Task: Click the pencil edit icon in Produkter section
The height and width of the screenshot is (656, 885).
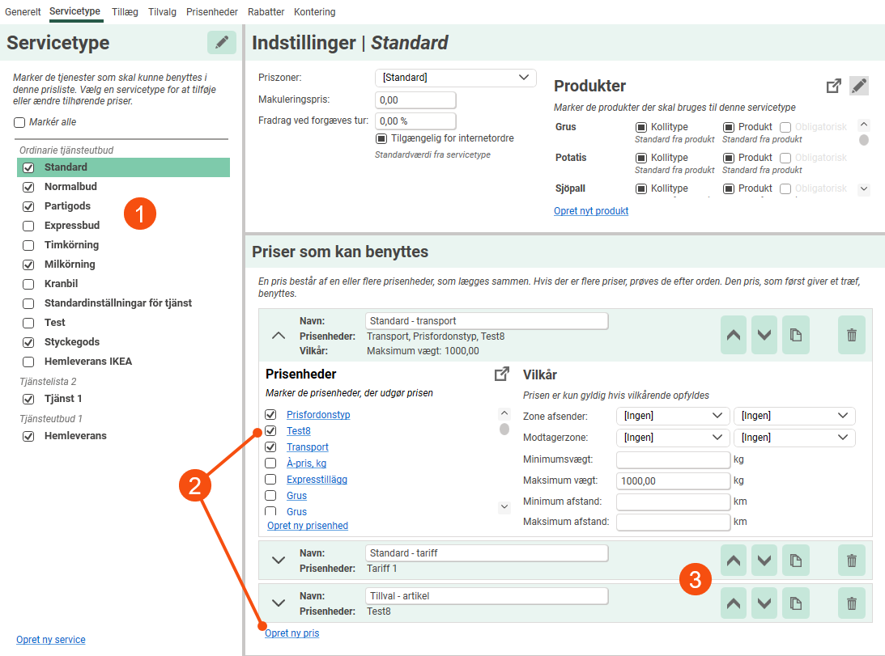Action: coord(859,86)
